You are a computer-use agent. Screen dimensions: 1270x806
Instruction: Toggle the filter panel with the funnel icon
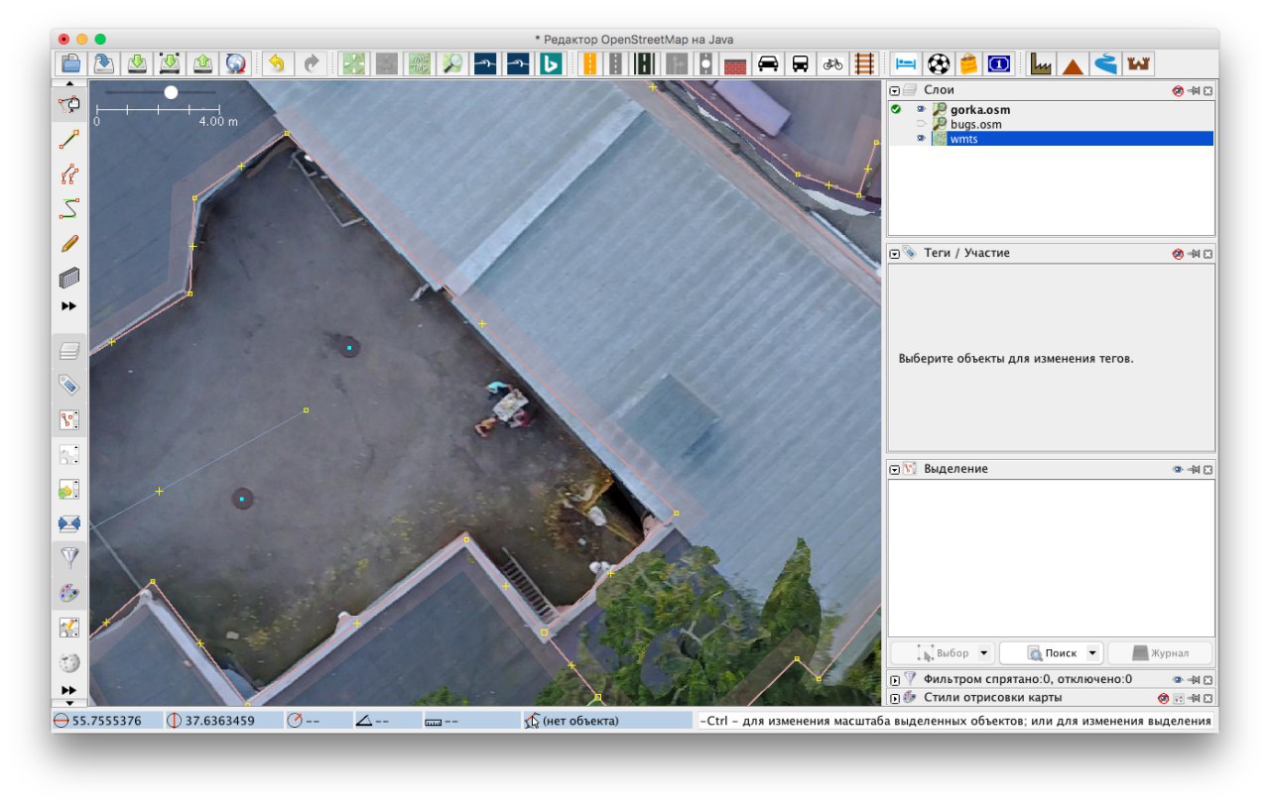coord(69,558)
